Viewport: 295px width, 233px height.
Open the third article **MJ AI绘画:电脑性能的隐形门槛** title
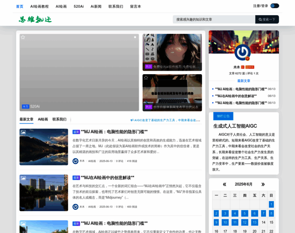114,223
